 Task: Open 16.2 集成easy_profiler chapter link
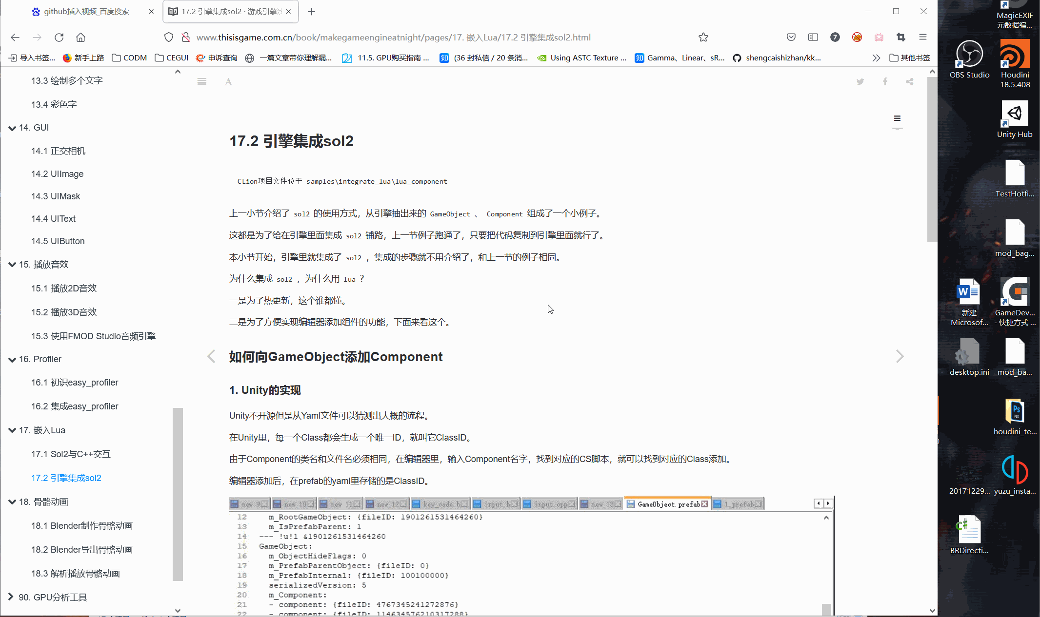[75, 406]
